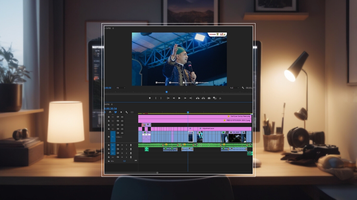Play the sequence in Program Monitor
The height and width of the screenshot is (200, 357).
(x=179, y=98)
